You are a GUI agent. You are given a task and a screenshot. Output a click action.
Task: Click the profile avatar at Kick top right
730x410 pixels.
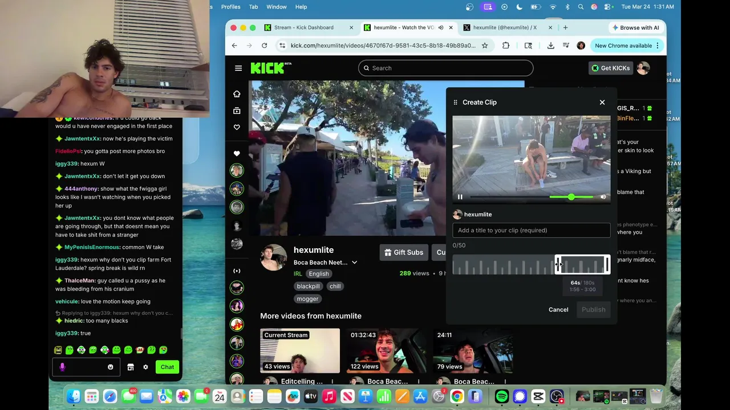643,68
